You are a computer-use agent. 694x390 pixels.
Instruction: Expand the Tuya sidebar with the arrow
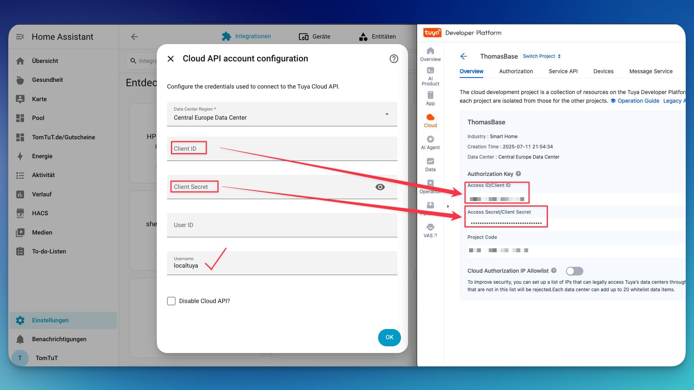tap(448, 206)
